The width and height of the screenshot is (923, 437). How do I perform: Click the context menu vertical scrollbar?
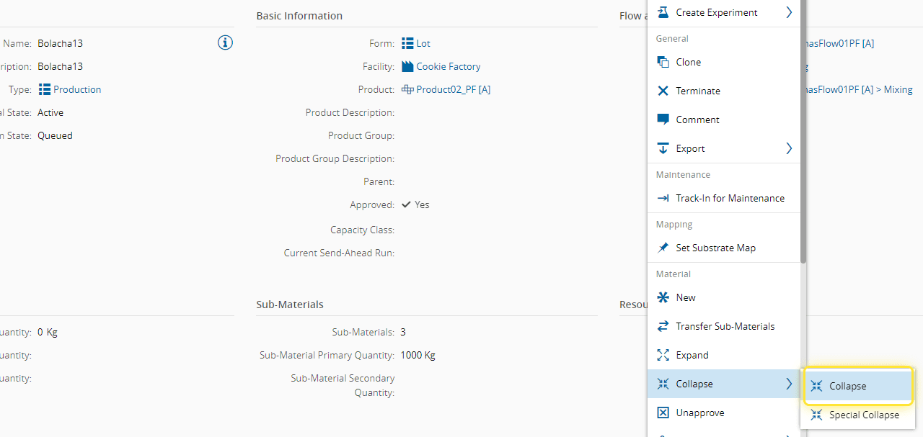tap(803, 144)
